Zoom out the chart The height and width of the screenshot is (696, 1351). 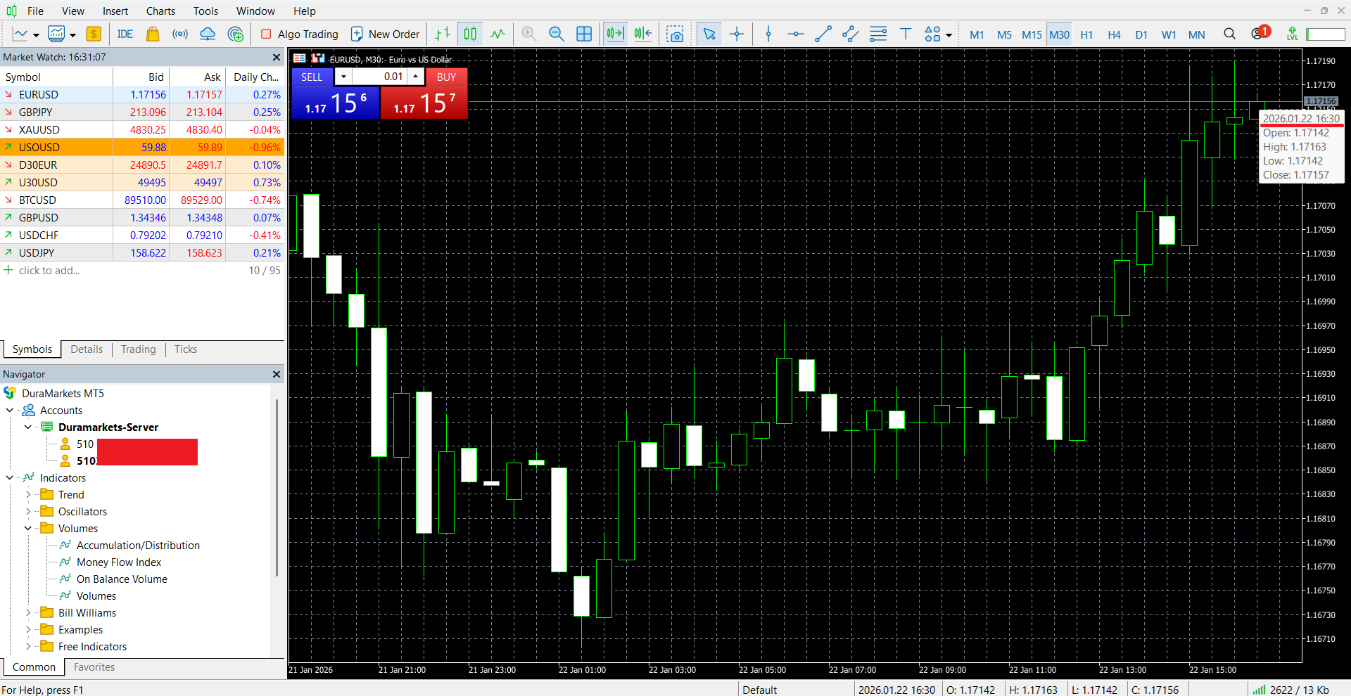557,34
